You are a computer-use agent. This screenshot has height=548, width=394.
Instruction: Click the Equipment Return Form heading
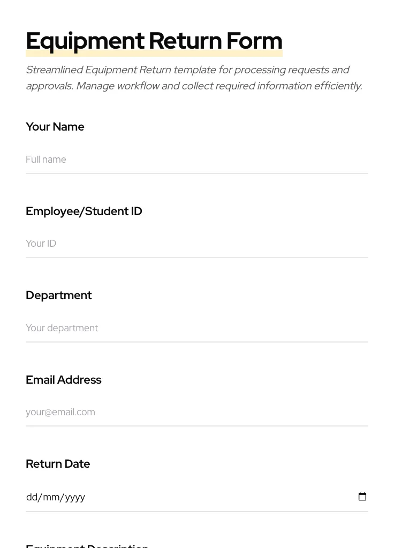(154, 41)
